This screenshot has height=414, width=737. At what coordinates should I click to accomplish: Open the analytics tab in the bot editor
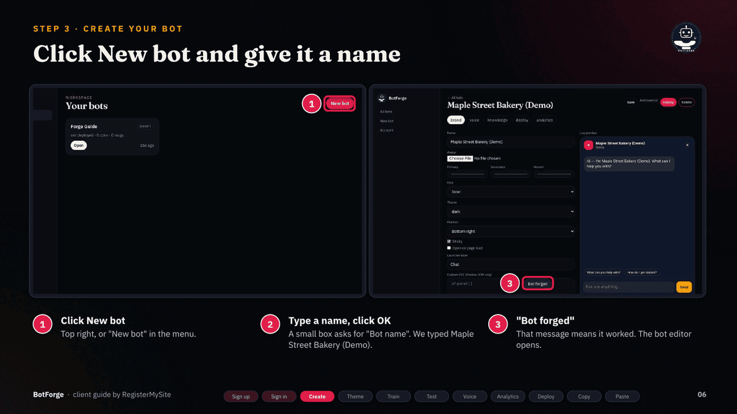click(545, 120)
